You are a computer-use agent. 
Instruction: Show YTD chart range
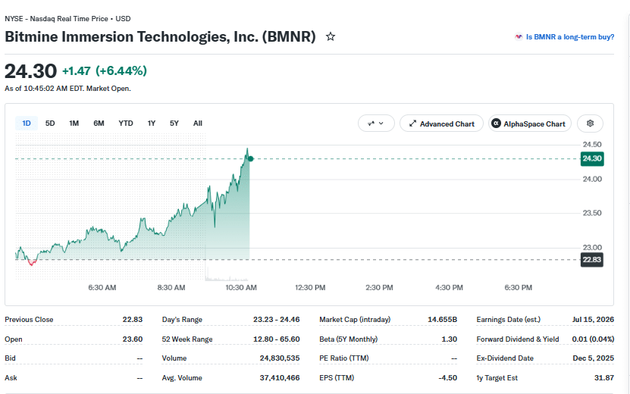pos(126,124)
